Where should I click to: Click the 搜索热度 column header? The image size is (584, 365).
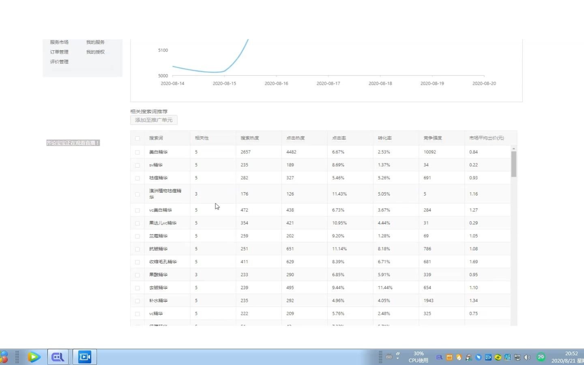[250, 138]
